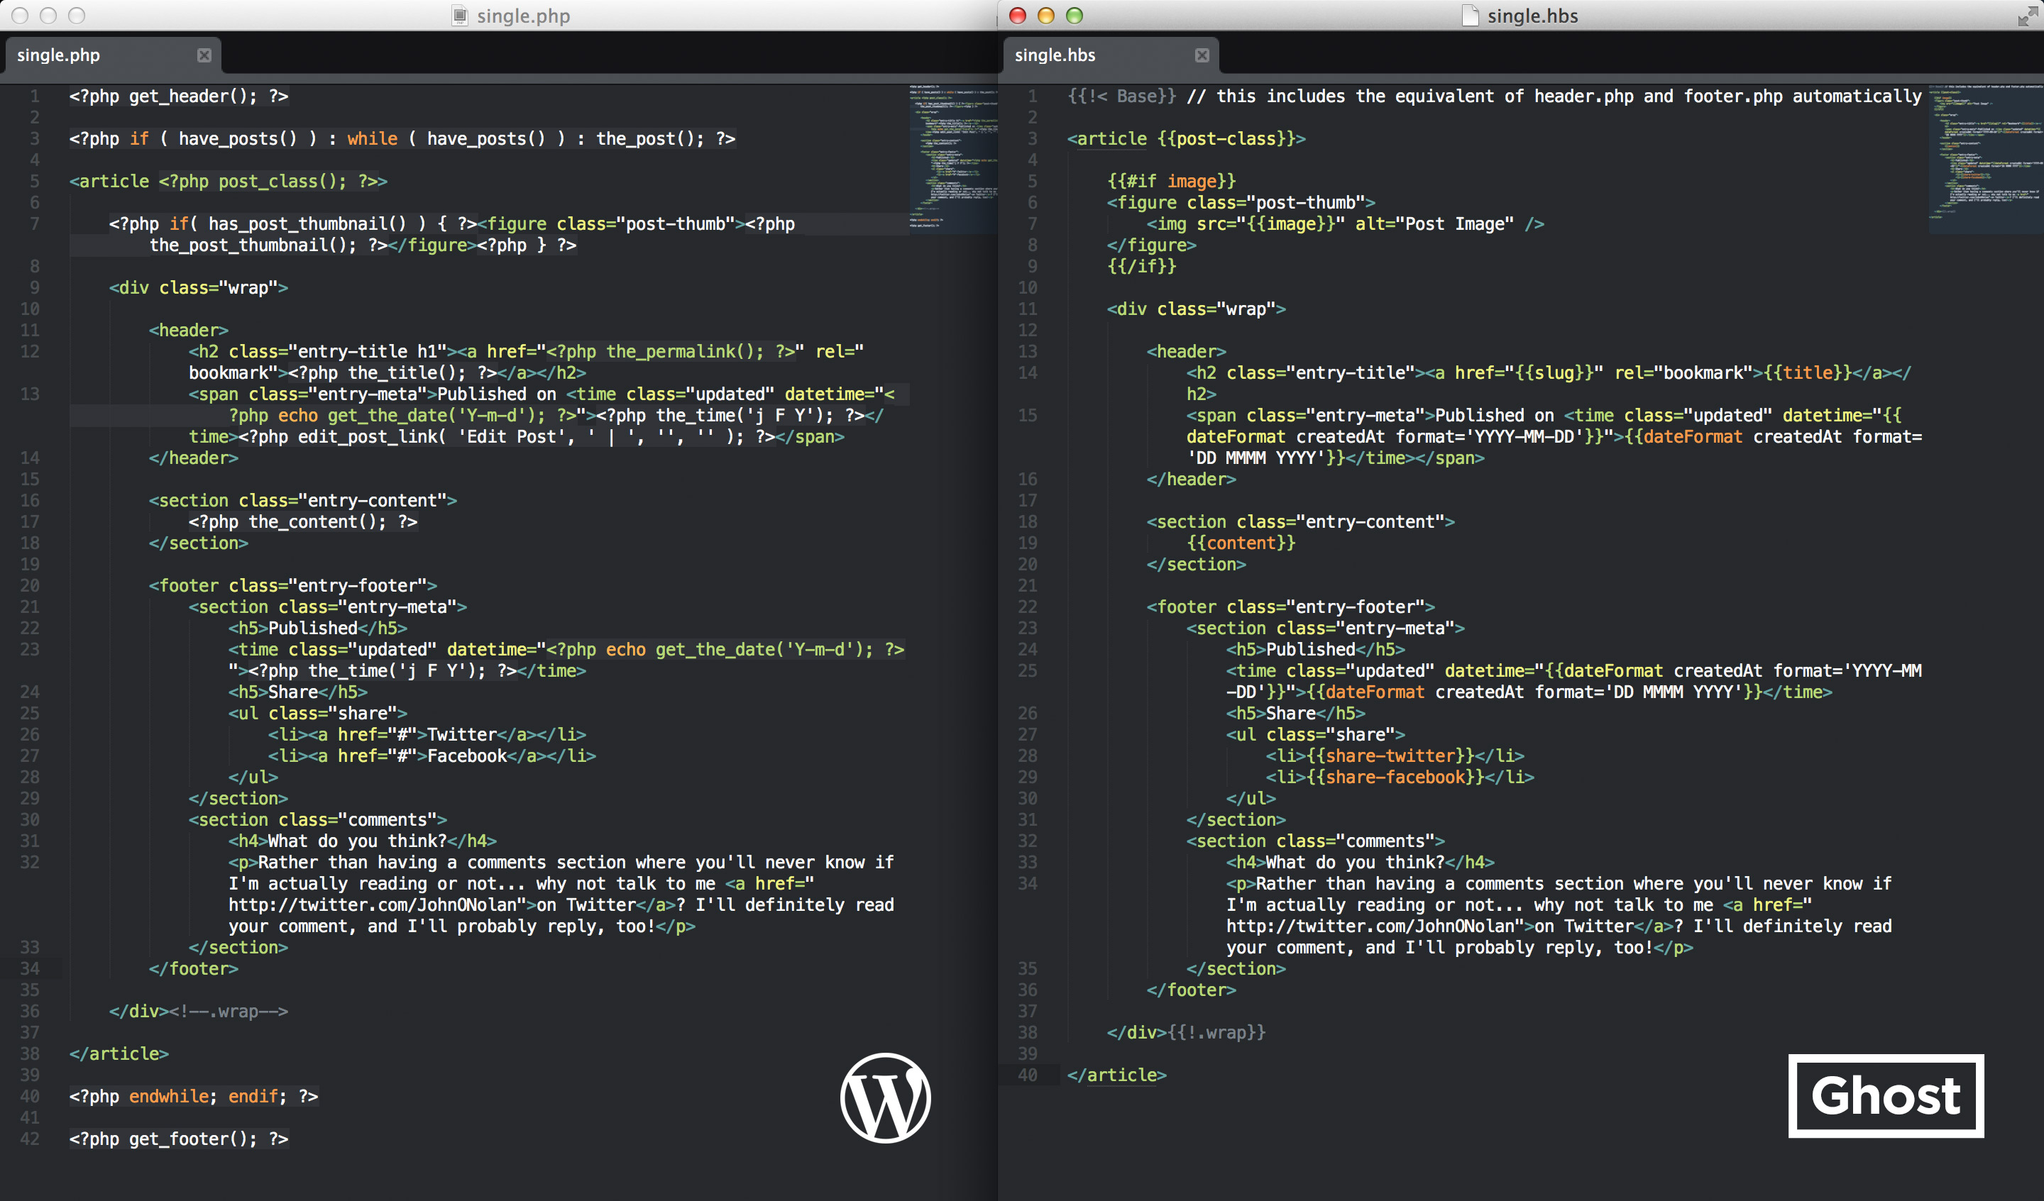Click '</div>{{!.wrap}}' in single.hbs
The height and width of the screenshot is (1201, 2044).
coord(1187,1032)
